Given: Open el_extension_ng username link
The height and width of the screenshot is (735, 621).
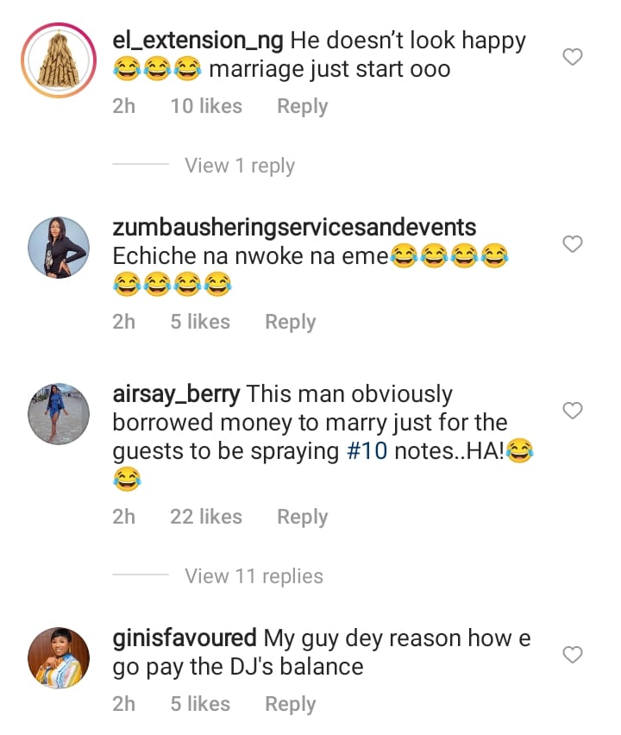Looking at the screenshot, I should 198,40.
